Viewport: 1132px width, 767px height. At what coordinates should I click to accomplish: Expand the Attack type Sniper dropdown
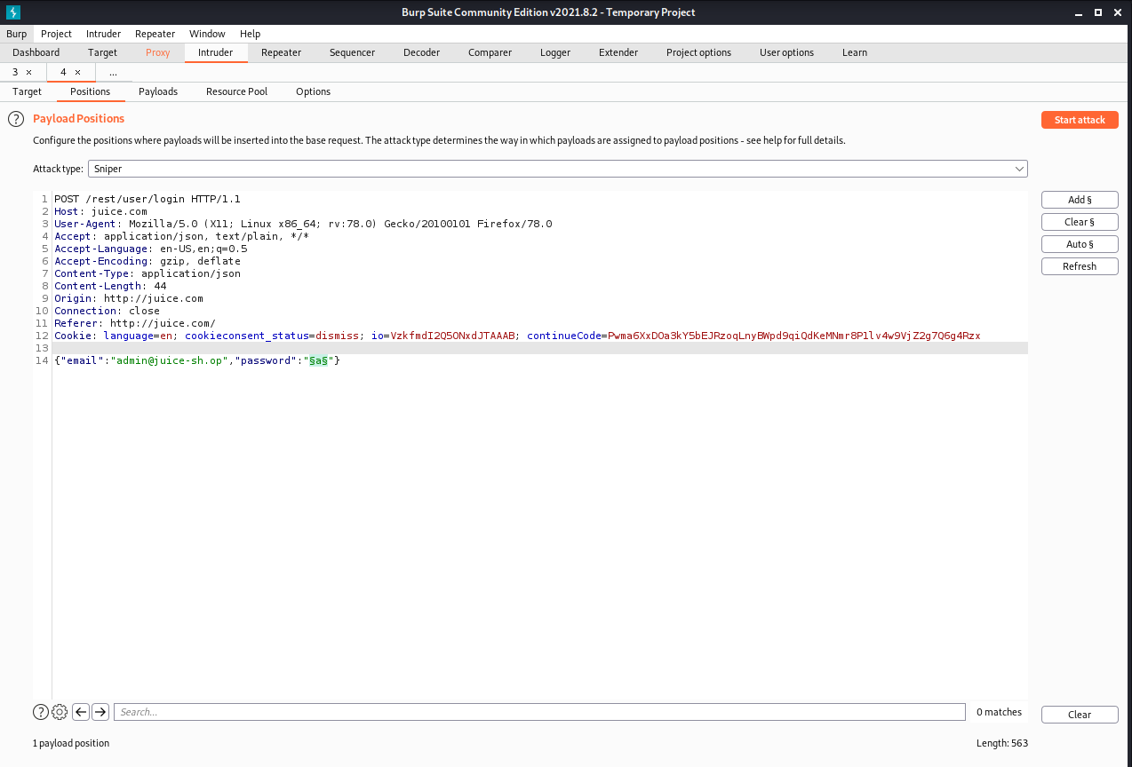[x=557, y=169]
